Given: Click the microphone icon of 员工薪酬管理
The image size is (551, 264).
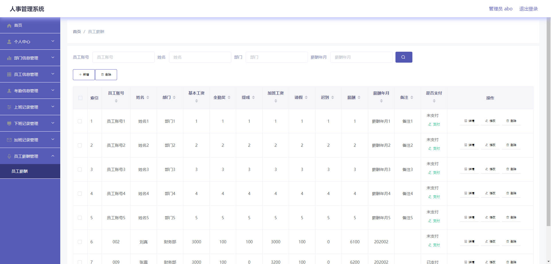Looking at the screenshot, I should (x=9, y=156).
